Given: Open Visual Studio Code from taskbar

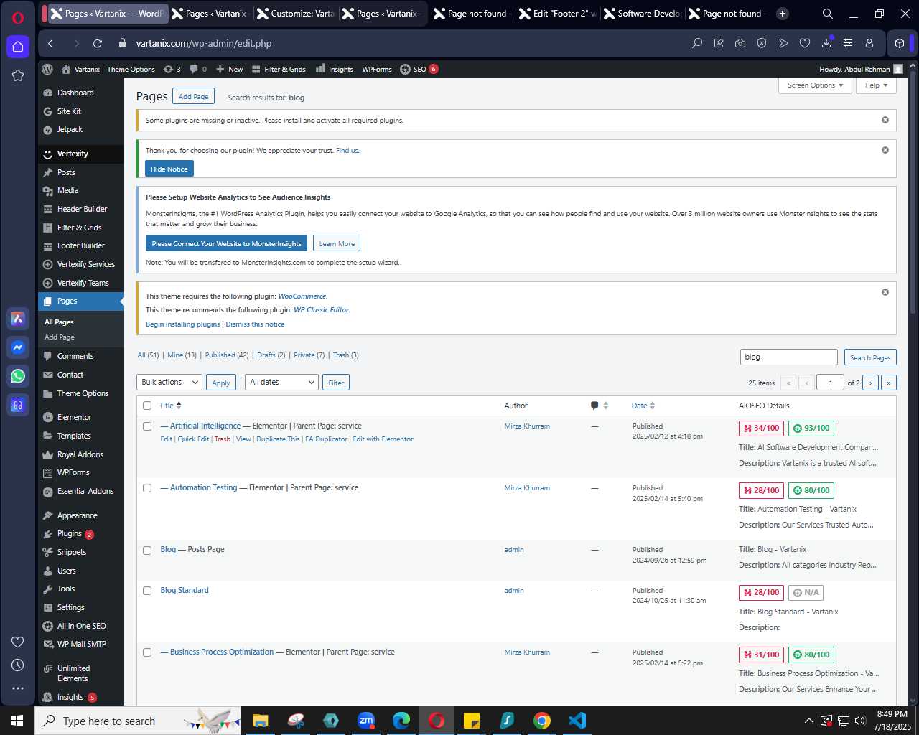Looking at the screenshot, I should click(x=577, y=721).
